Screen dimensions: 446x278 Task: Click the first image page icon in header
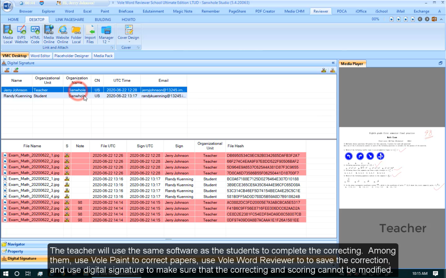[392, 19]
